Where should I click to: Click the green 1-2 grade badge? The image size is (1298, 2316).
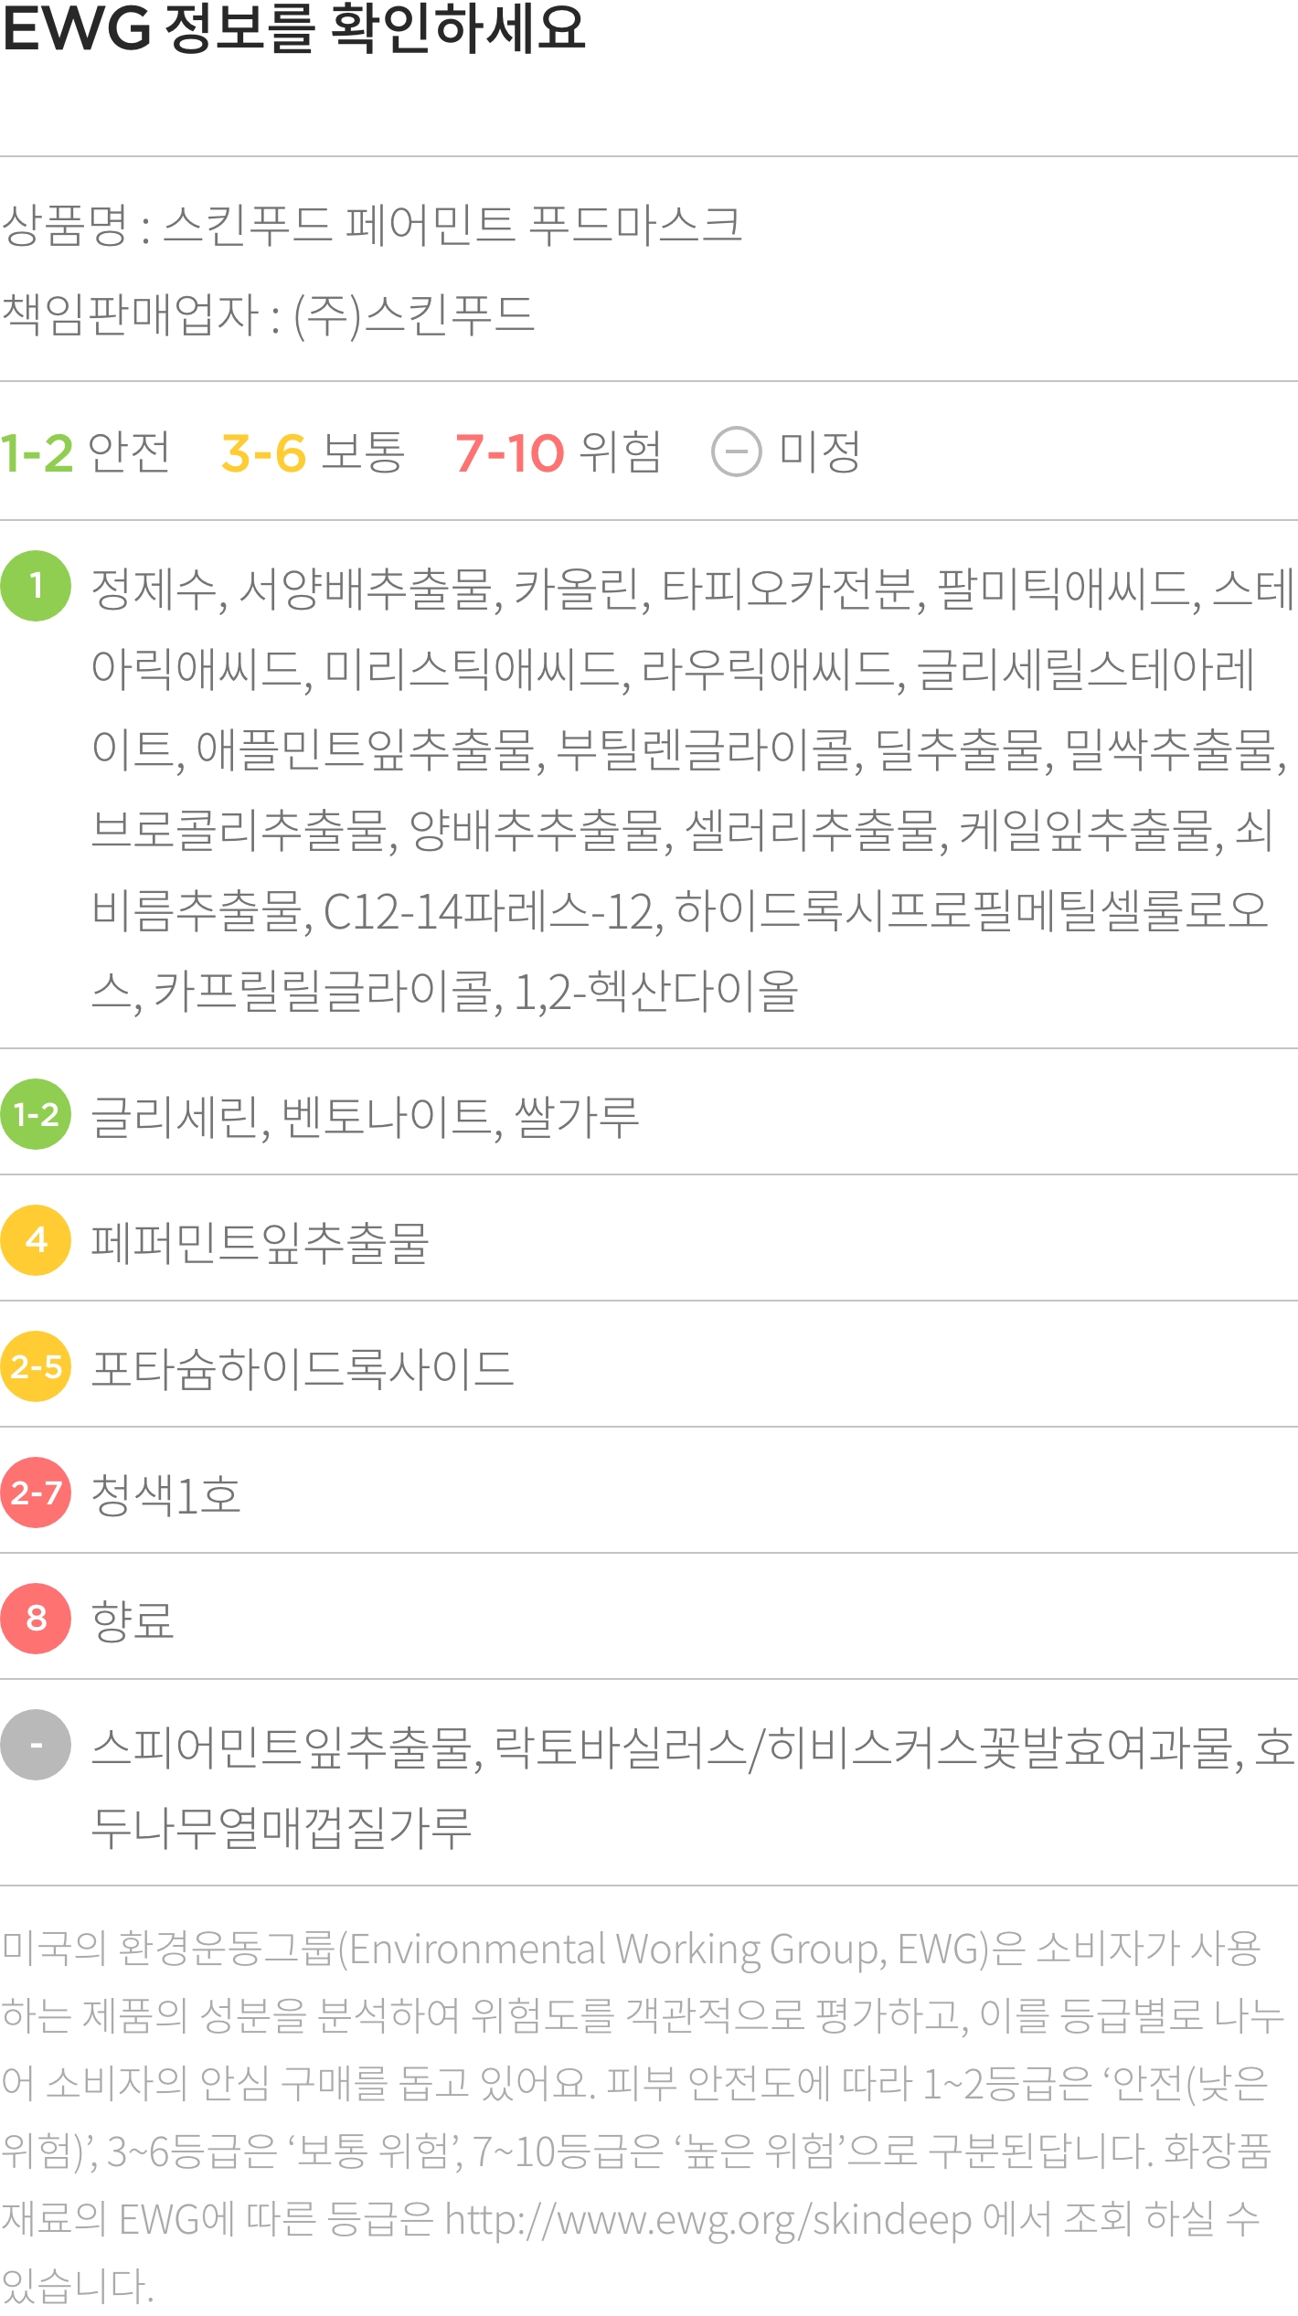[36, 1114]
